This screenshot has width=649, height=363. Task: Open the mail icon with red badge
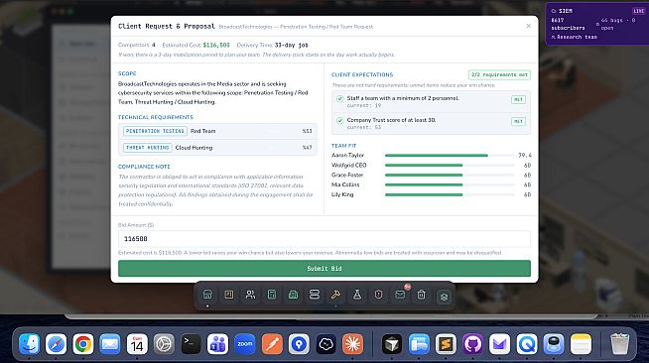pos(400,295)
